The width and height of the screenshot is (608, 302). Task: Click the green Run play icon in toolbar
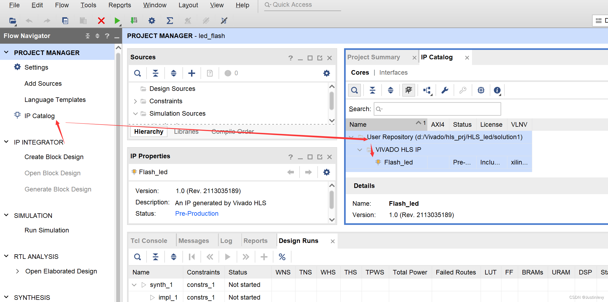117,21
